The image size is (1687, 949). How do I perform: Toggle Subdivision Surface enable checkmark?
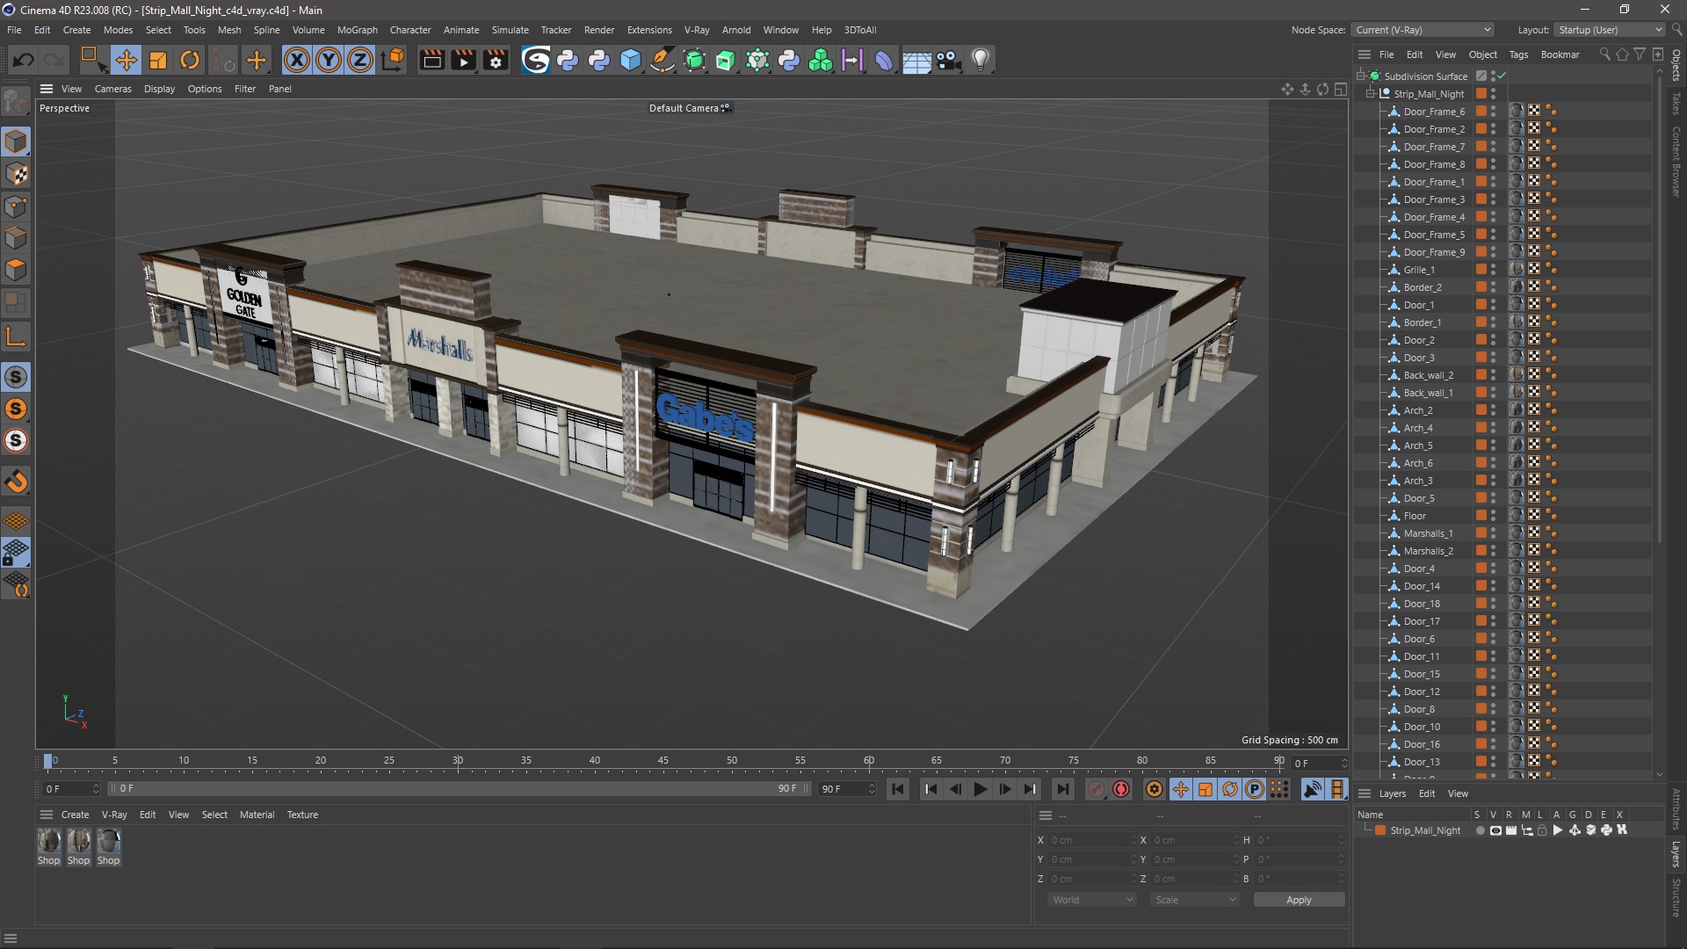point(1502,76)
